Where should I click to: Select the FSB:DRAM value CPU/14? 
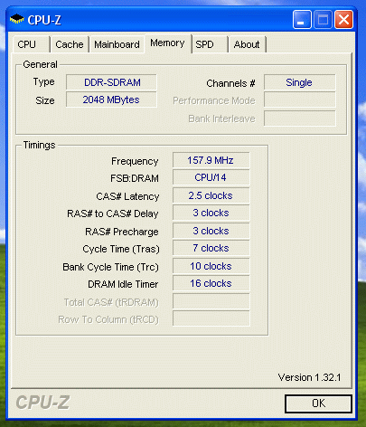[211, 177]
